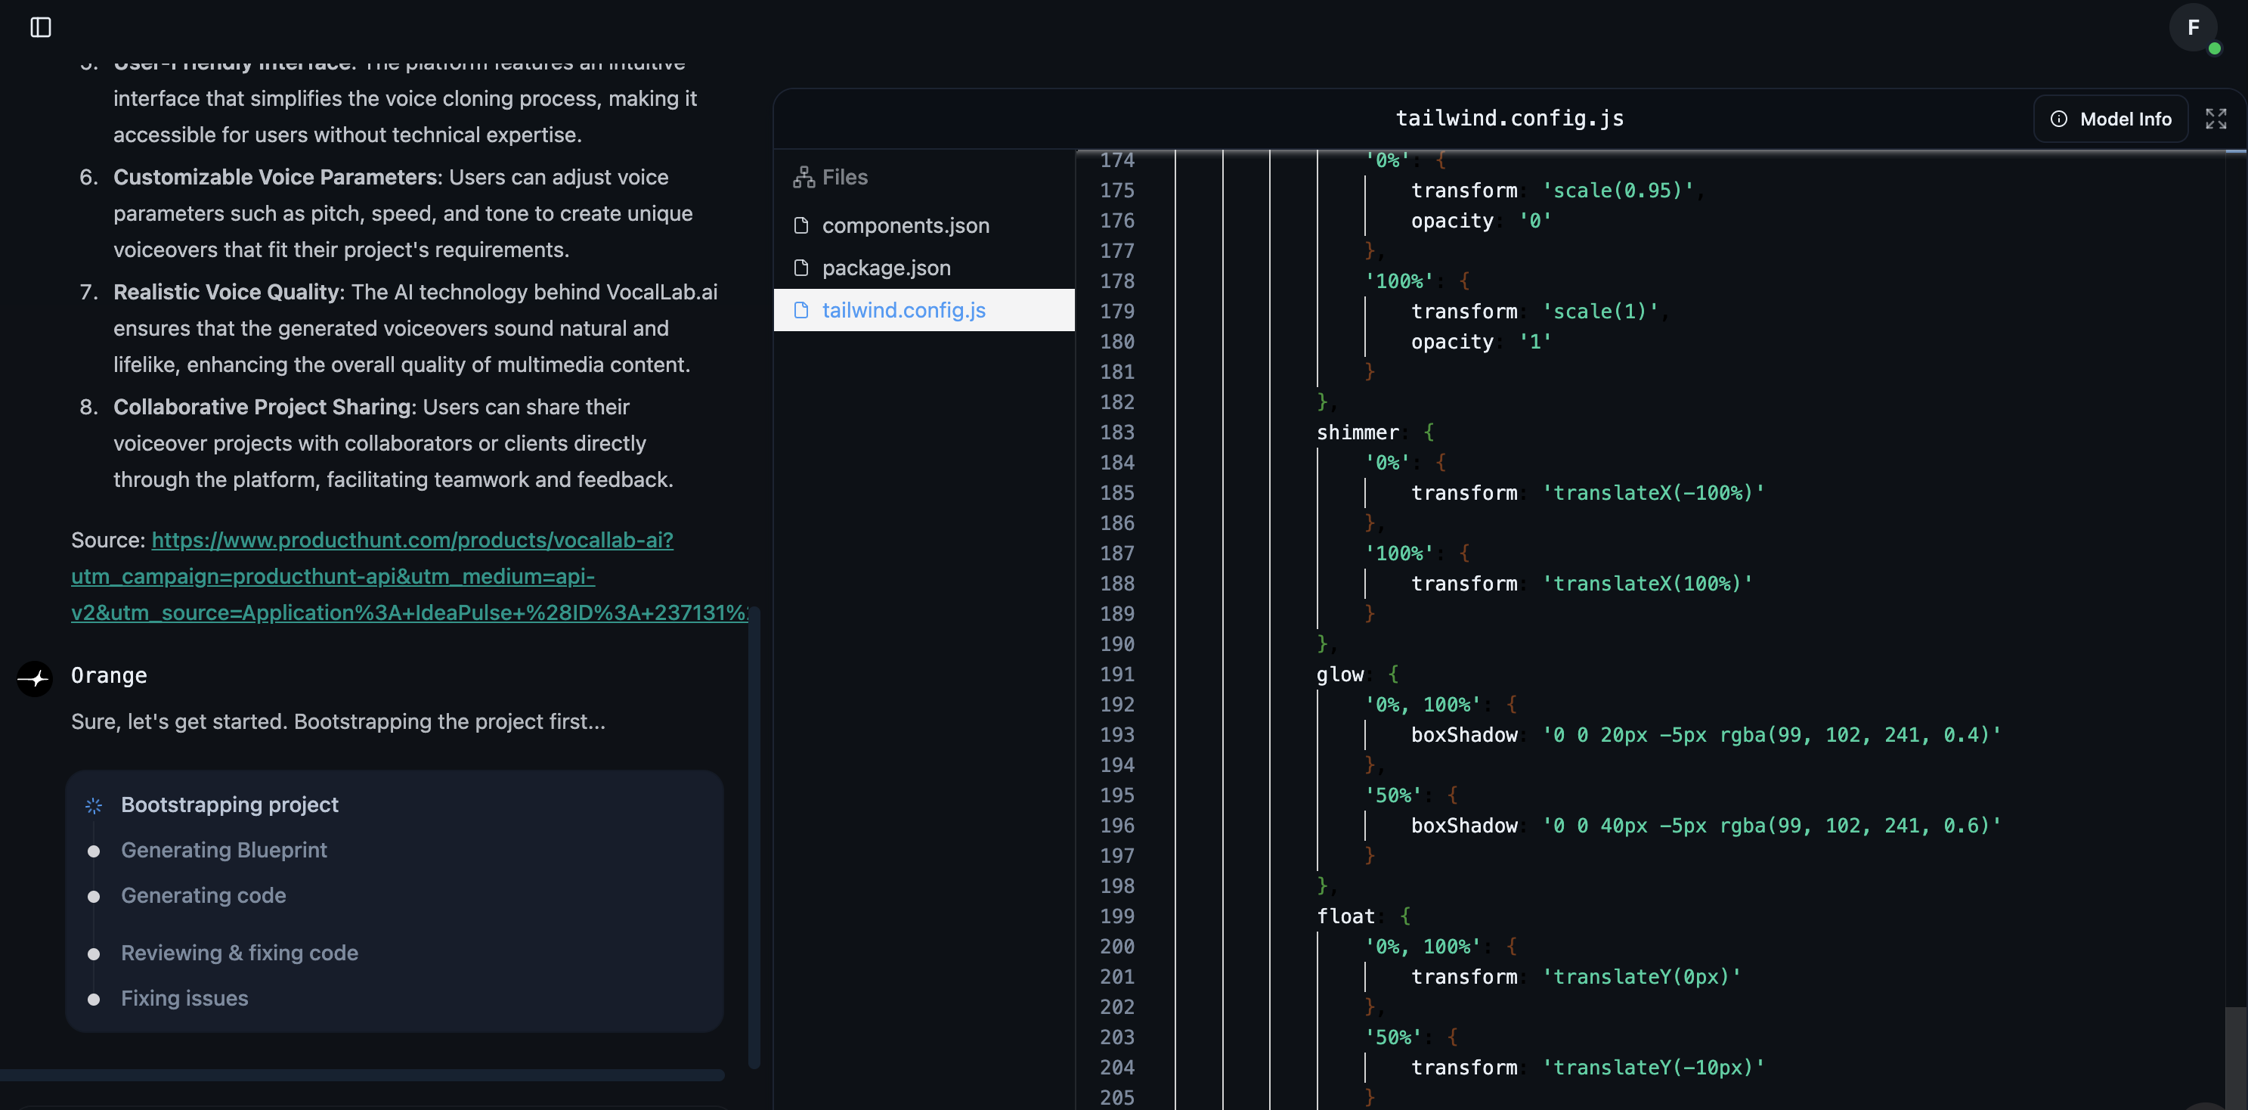Click the glow keyframe name
This screenshot has width=2248, height=1110.
[x=1339, y=674]
